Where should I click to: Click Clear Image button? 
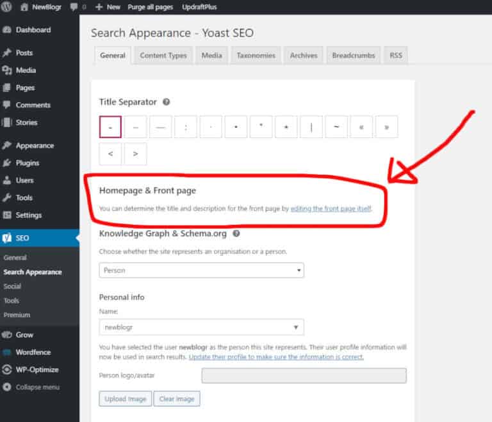click(x=177, y=399)
